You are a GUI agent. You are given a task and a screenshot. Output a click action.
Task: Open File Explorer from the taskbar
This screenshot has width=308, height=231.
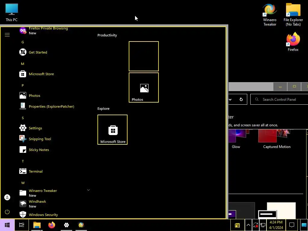(x=37, y=225)
